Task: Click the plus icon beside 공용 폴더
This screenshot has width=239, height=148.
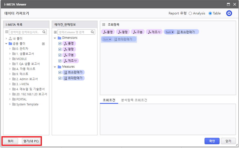Action: pos(43,44)
